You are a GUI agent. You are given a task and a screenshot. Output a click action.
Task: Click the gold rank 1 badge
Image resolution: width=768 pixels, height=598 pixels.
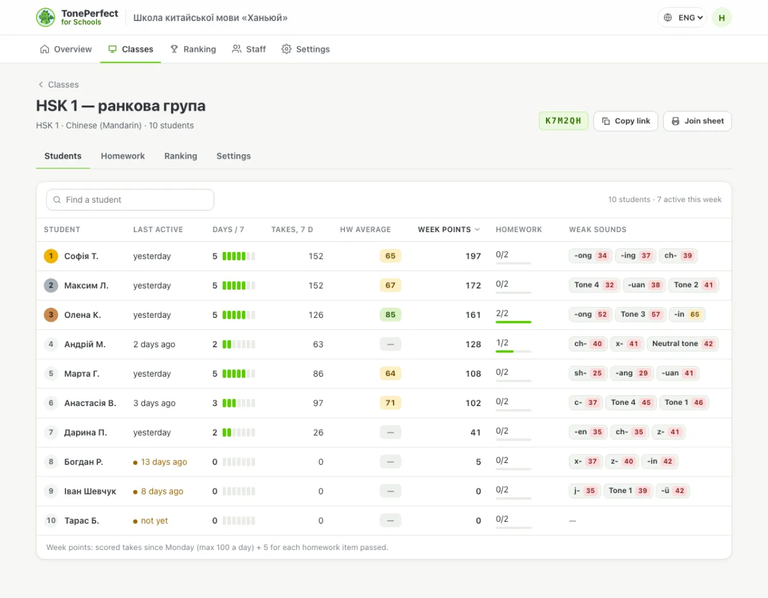(x=51, y=256)
